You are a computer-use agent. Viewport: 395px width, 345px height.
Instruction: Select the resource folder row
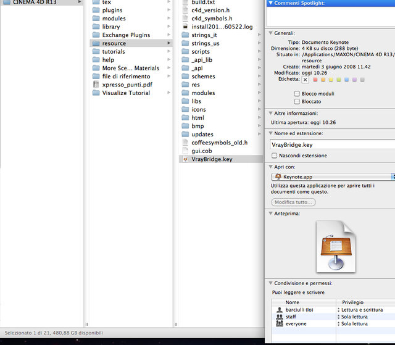131,43
